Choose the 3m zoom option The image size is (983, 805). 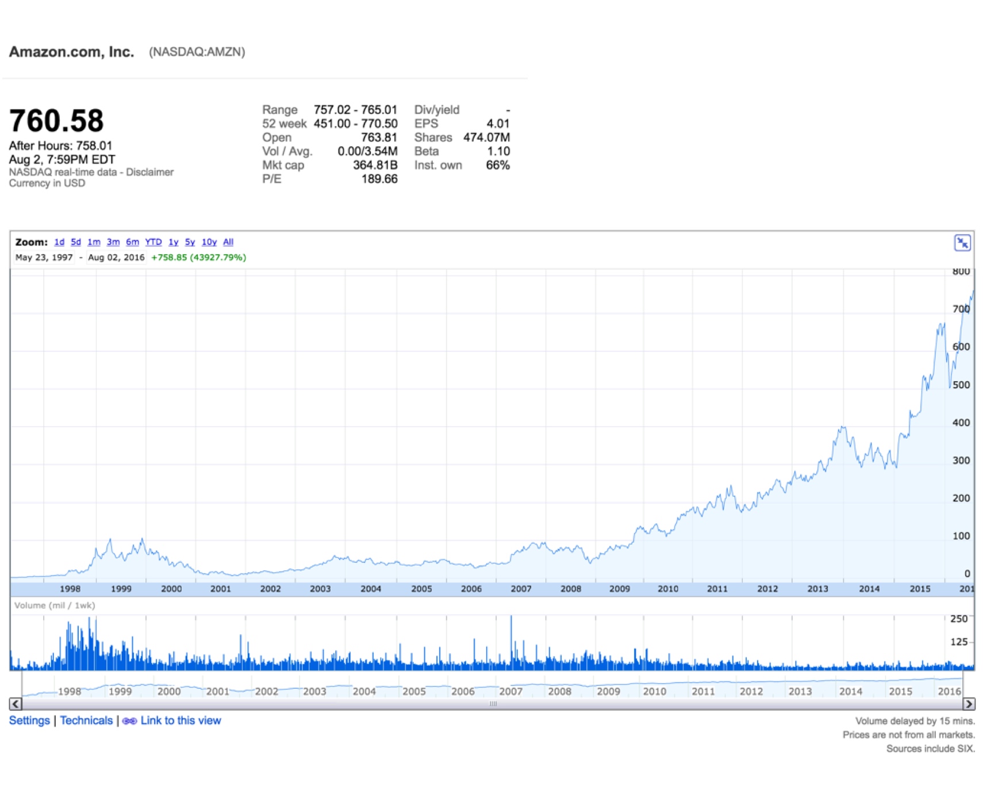pos(113,242)
